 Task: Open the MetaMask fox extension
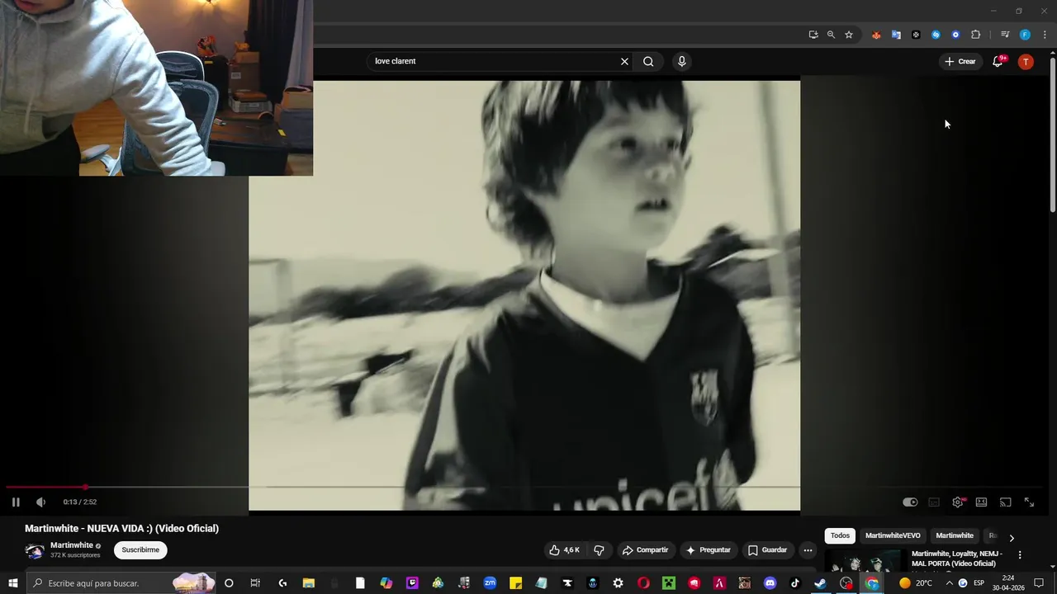(876, 35)
